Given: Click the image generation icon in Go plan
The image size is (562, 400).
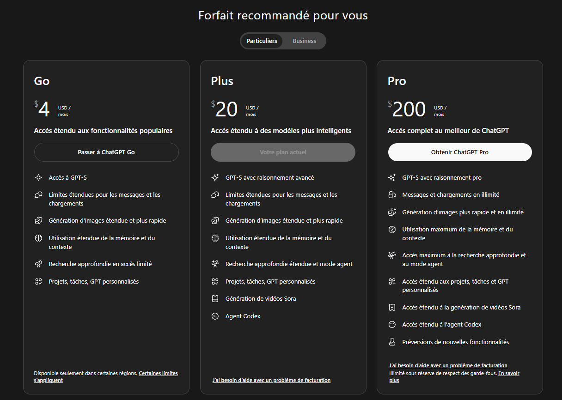Looking at the screenshot, I should coord(38,221).
